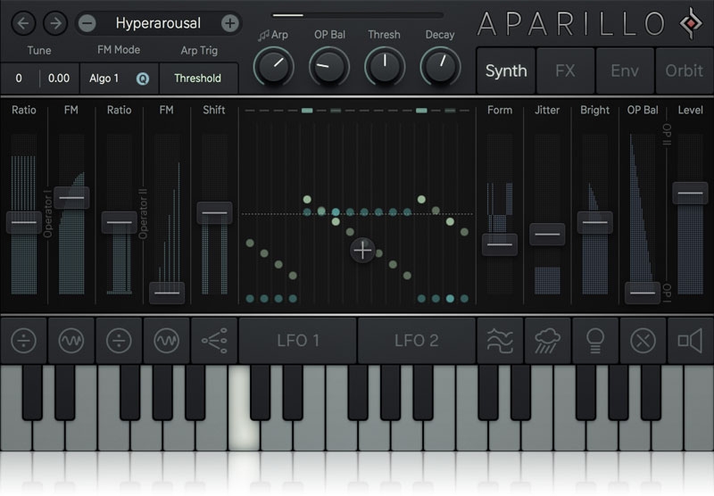This screenshot has width=714, height=496.
Task: Click the Form waves icon
Action: click(500, 340)
